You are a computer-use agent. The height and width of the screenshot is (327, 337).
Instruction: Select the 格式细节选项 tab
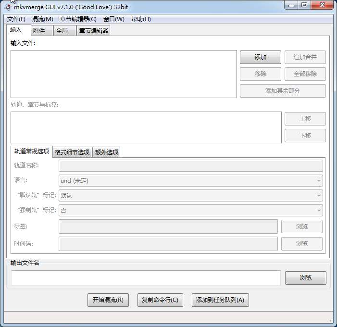click(72, 152)
